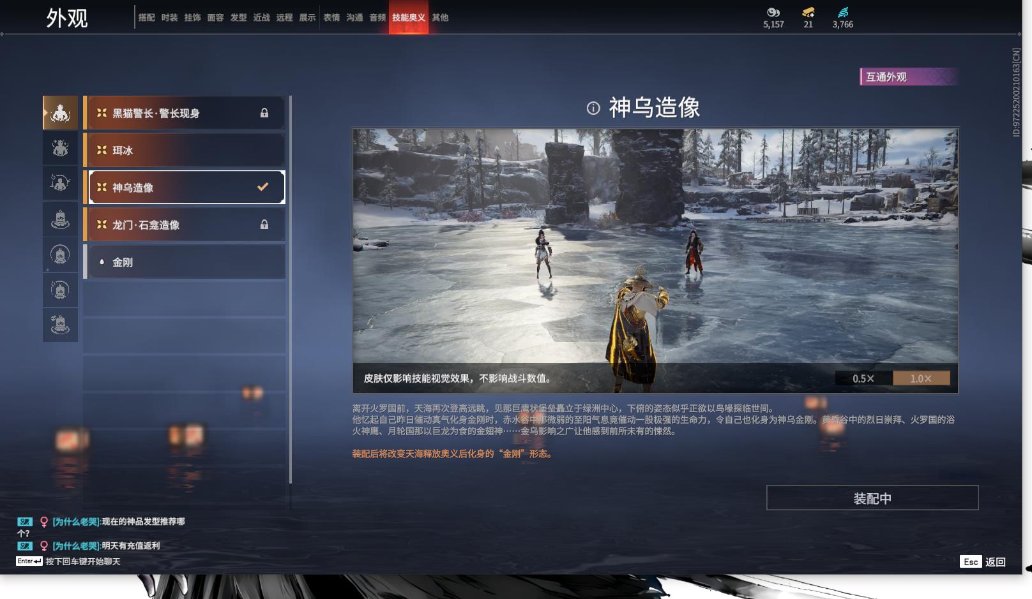This screenshot has width=1032, height=599.
Task: Select the 珥冰 skin
Action: pyautogui.click(x=185, y=150)
